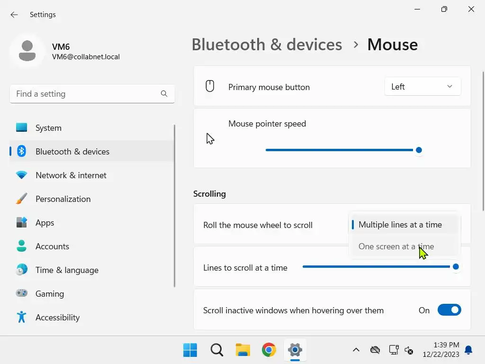Click the Bluetooth & devices sidebar icon
The image size is (485, 364).
click(22, 151)
